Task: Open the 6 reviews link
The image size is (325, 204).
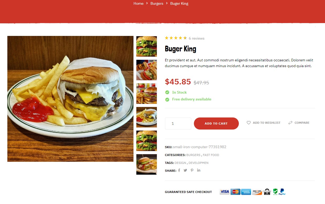Action: click(197, 38)
